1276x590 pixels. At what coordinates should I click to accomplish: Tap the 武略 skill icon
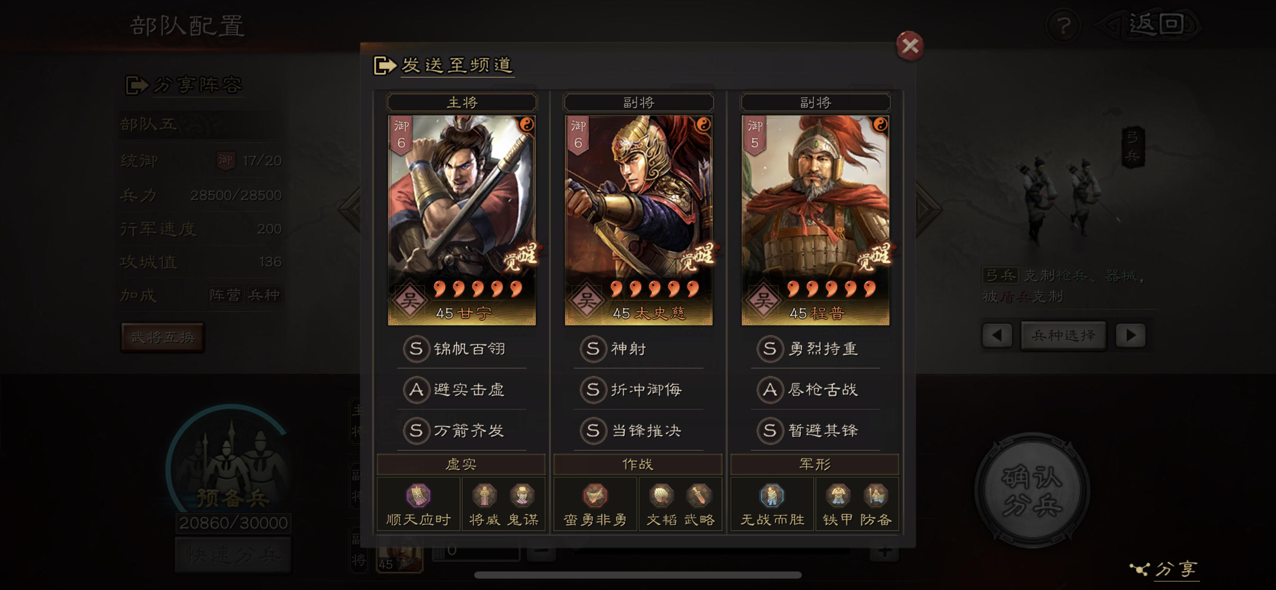point(699,495)
